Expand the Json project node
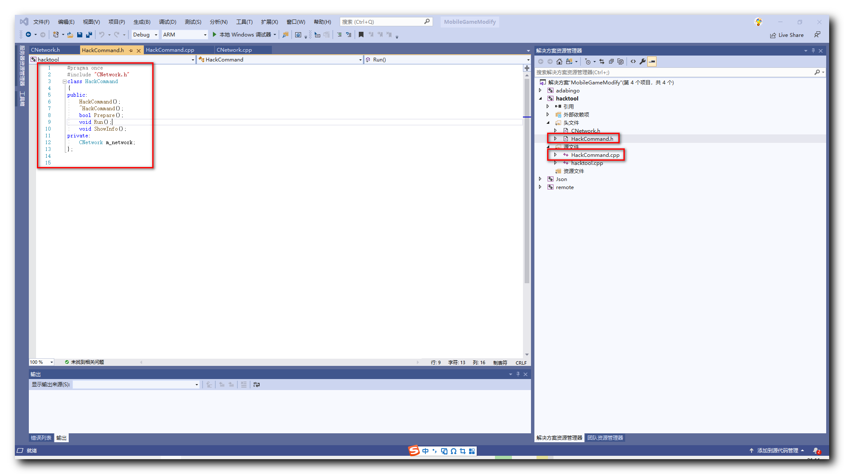The width and height of the screenshot is (844, 474). tap(540, 179)
